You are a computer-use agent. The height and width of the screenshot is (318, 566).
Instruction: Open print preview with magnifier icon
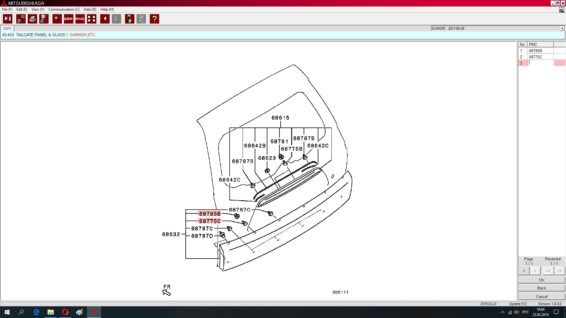point(44,19)
